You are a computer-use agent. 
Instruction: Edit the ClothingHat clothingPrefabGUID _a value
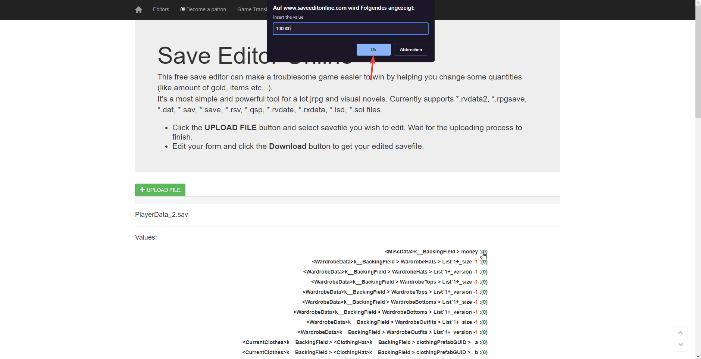coord(484,343)
